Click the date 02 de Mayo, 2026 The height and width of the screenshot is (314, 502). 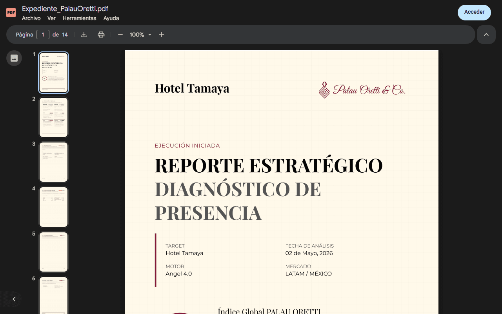tap(309, 253)
